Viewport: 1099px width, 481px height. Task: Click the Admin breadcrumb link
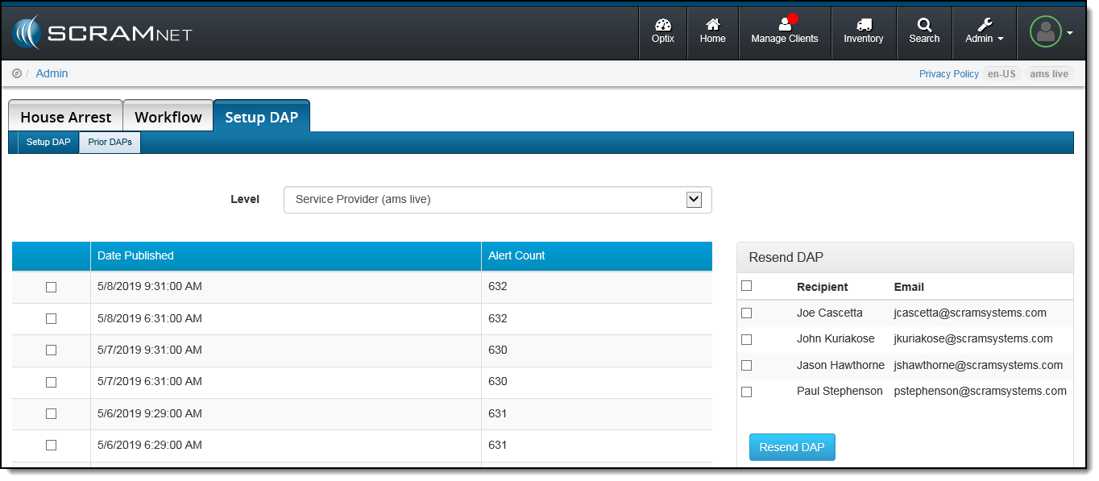tap(52, 73)
